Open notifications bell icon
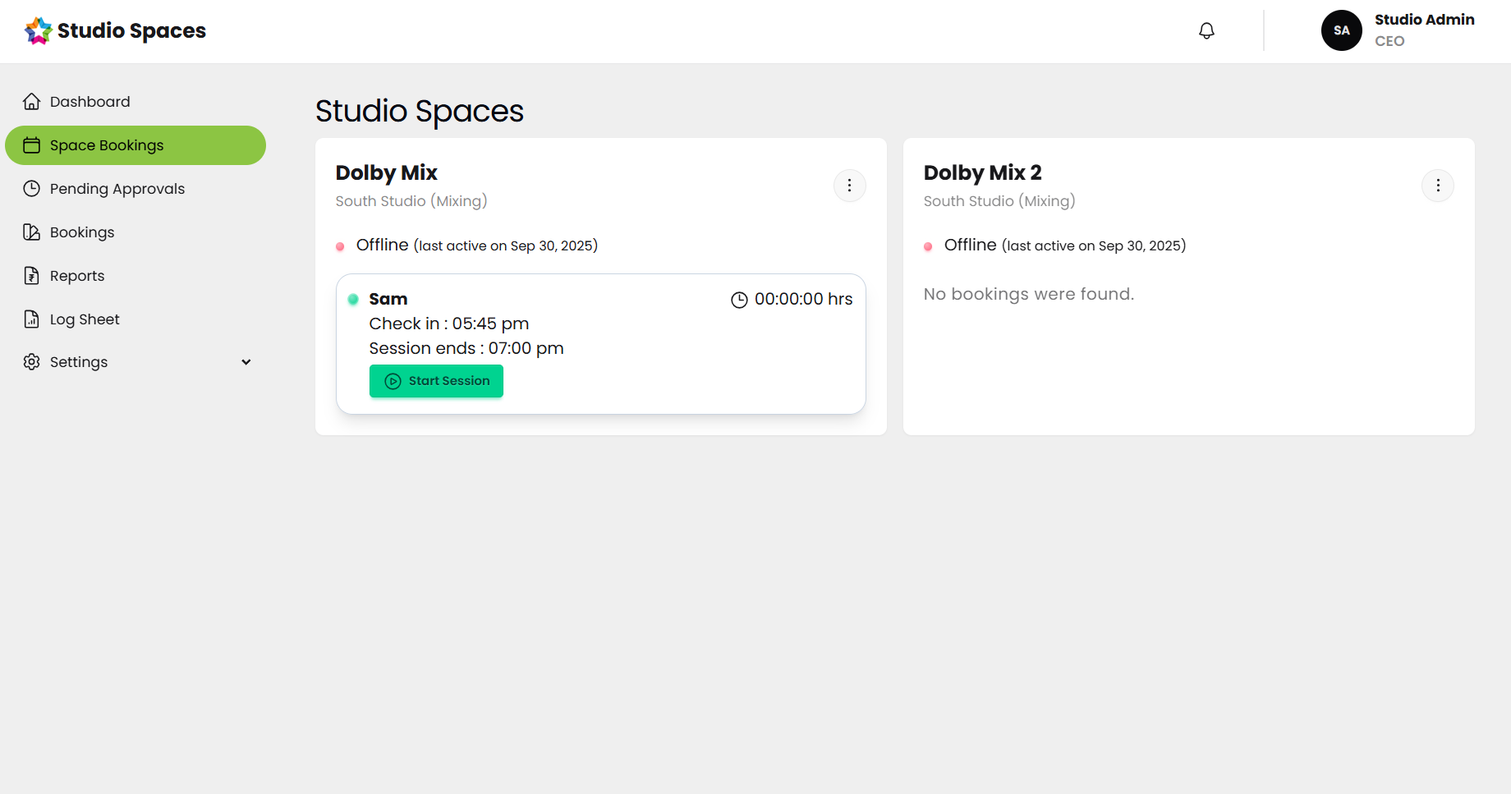 (1206, 30)
